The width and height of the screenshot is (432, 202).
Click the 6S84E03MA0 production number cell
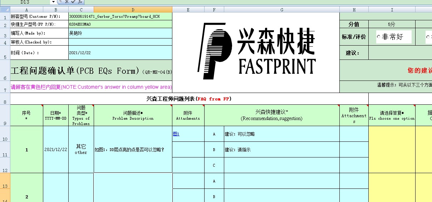120,24
